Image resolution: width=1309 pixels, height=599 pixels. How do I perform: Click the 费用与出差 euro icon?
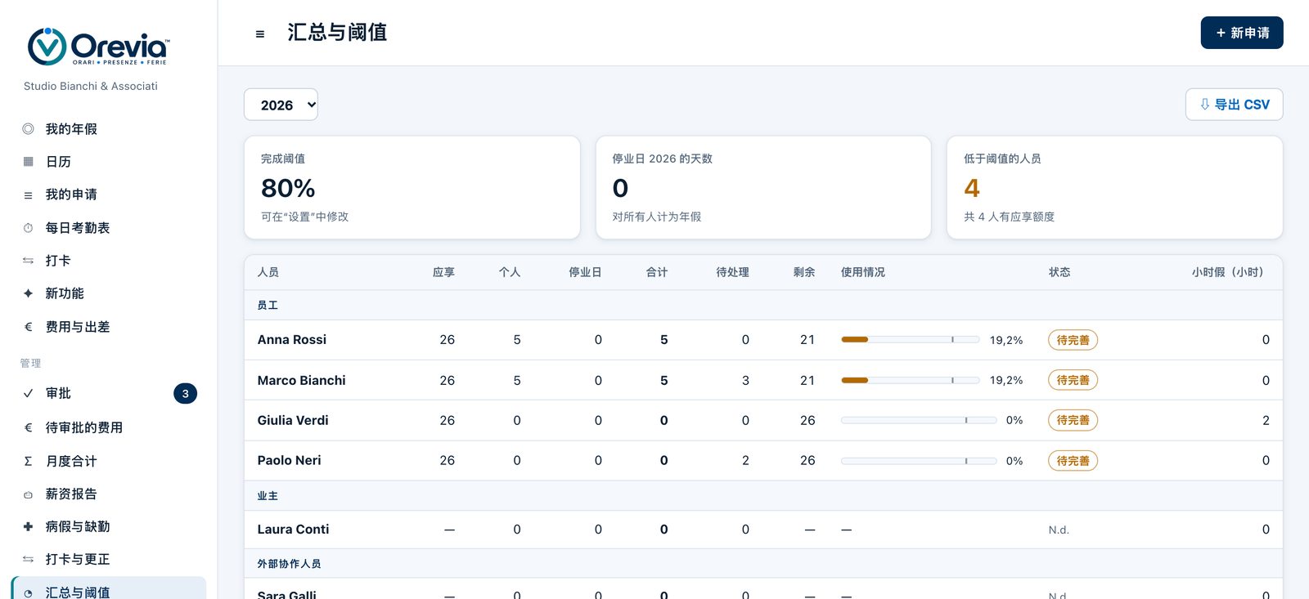tap(28, 327)
